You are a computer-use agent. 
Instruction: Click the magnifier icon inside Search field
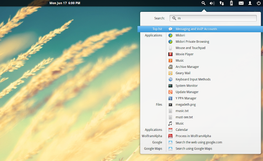[x=174, y=18]
